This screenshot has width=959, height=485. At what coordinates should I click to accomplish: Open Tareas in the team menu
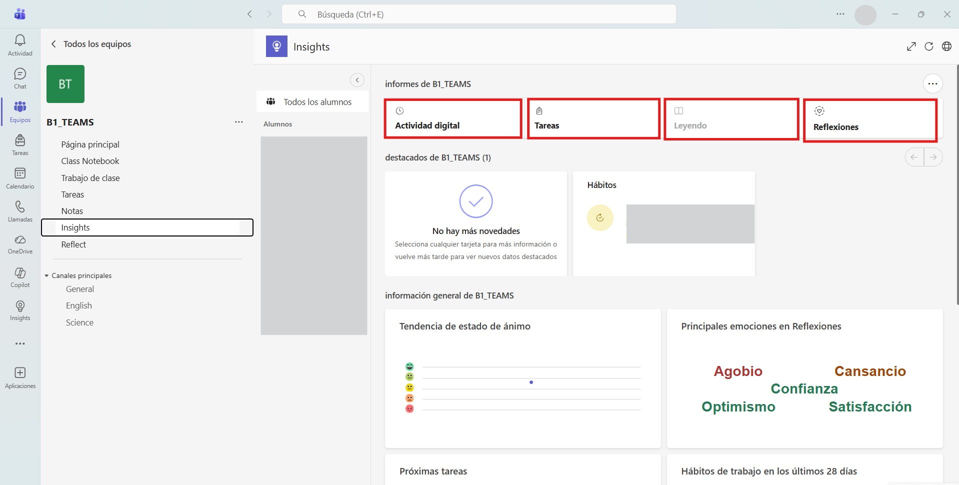(x=72, y=194)
